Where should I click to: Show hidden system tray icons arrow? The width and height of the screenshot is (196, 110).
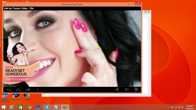click(169, 107)
